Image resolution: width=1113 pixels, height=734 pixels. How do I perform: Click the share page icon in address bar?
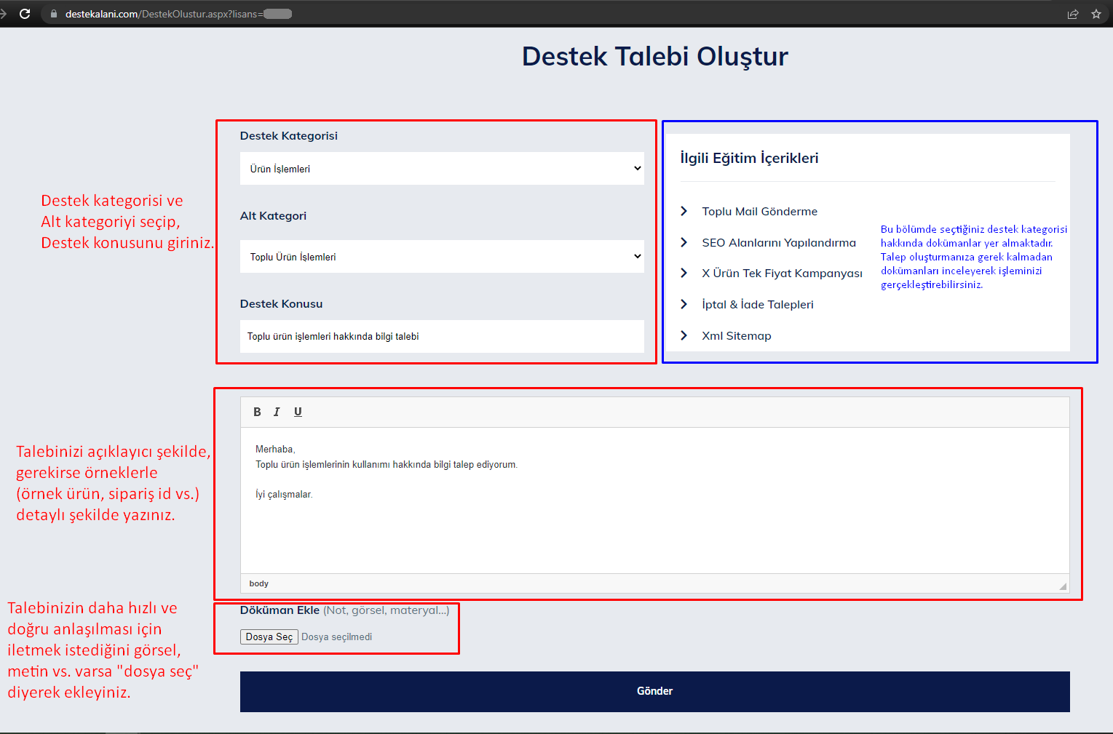pos(1073,14)
